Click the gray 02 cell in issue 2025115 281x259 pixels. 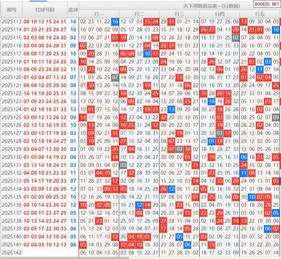click(236, 38)
